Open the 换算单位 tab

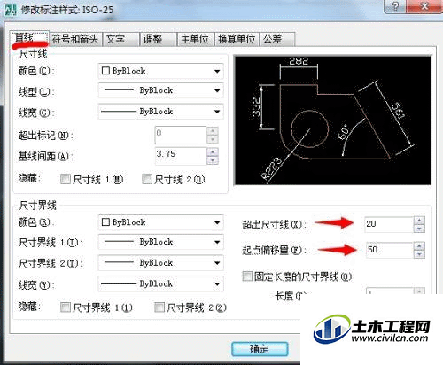pyautogui.click(x=237, y=39)
